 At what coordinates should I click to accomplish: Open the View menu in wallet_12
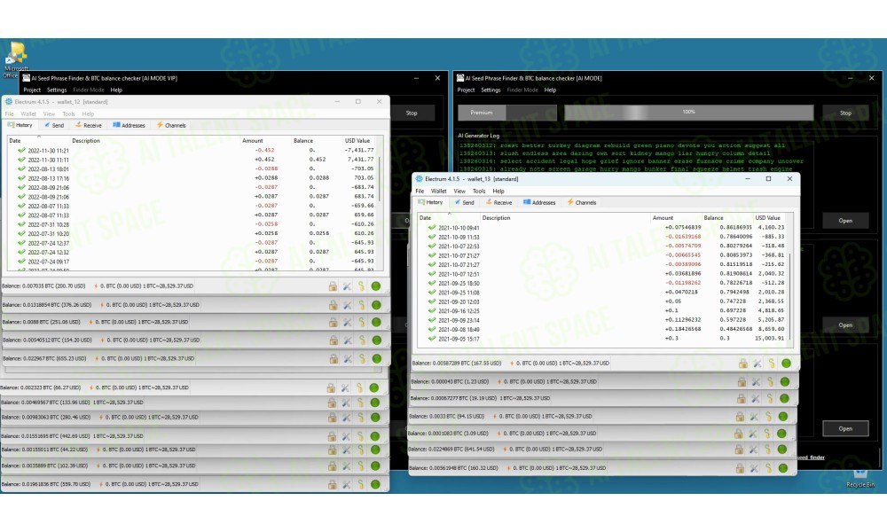click(x=49, y=114)
